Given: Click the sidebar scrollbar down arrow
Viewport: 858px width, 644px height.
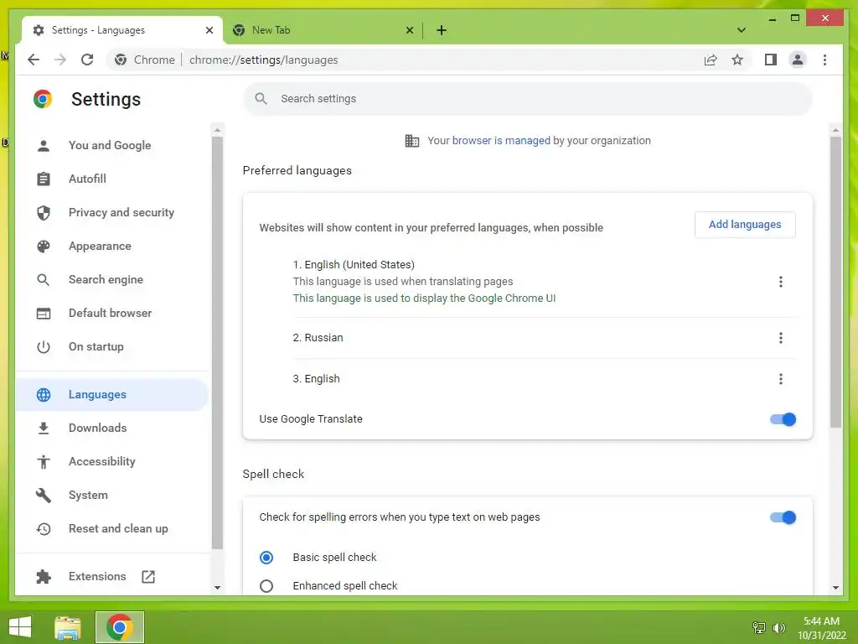Looking at the screenshot, I should pyautogui.click(x=217, y=588).
